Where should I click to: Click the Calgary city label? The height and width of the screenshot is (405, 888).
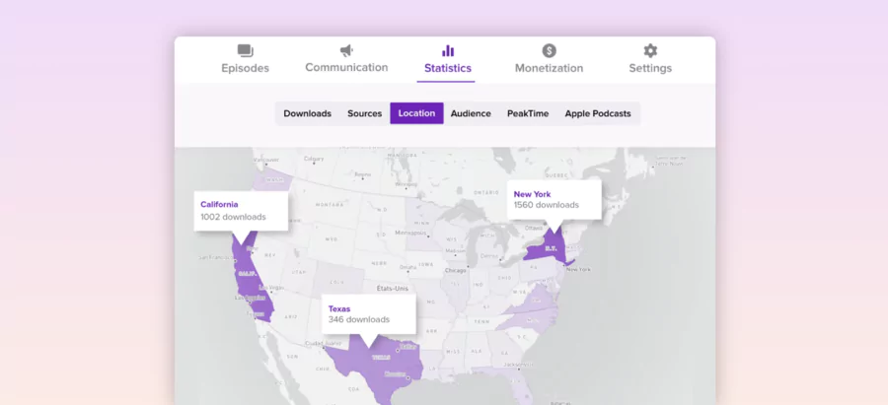(x=313, y=159)
